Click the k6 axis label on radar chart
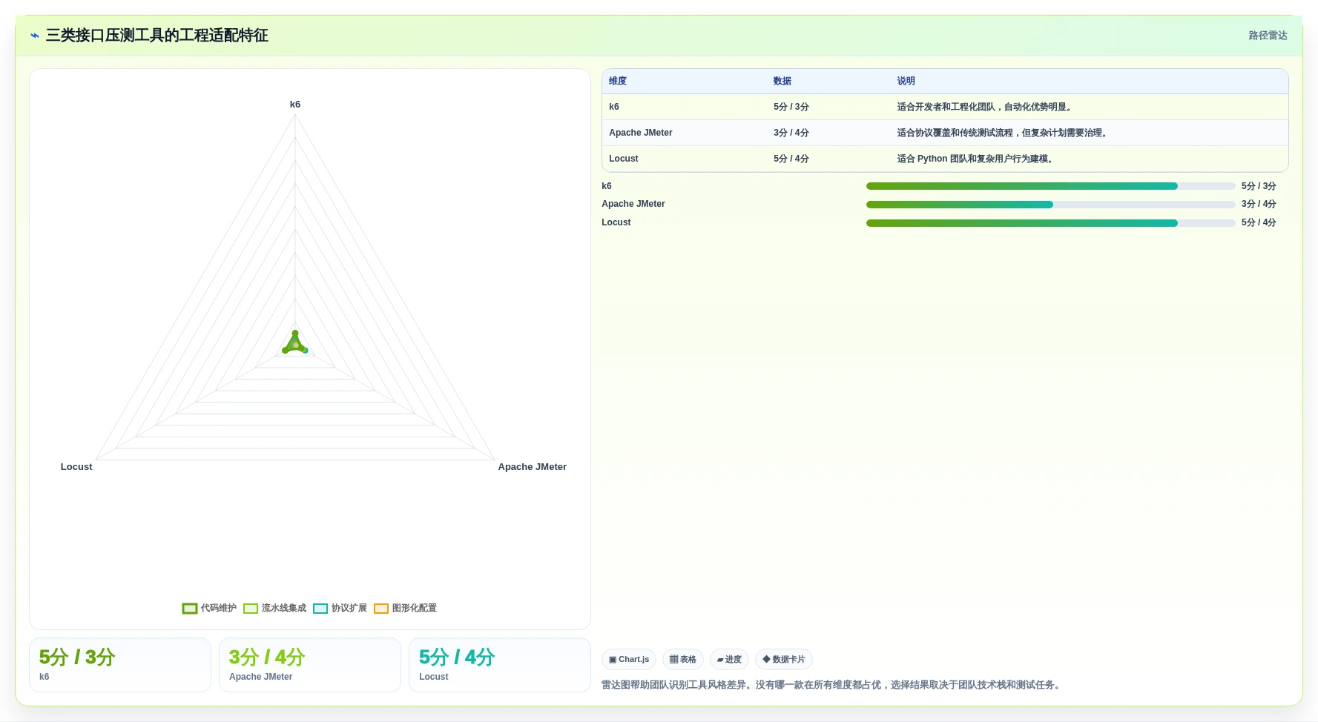 pos(295,105)
